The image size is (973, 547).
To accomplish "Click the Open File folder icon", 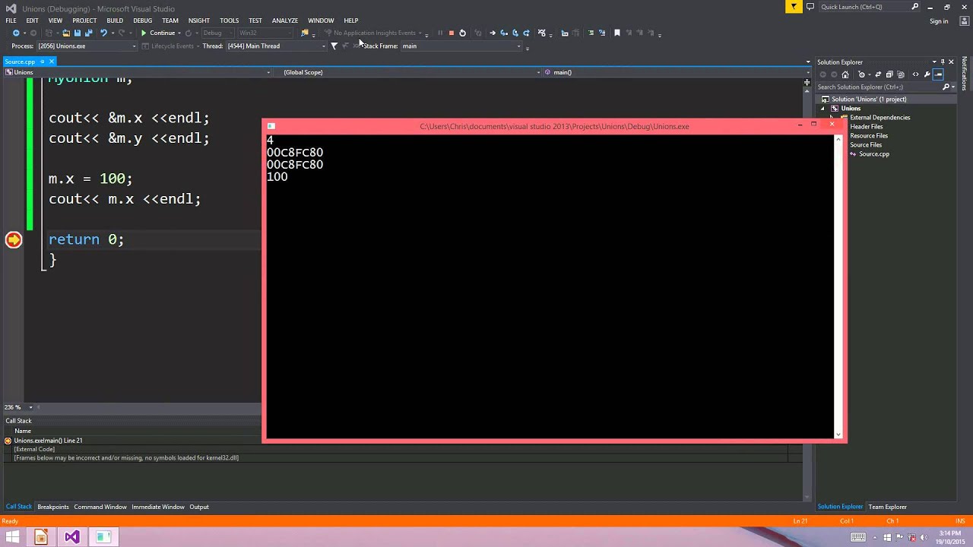I will (x=66, y=33).
